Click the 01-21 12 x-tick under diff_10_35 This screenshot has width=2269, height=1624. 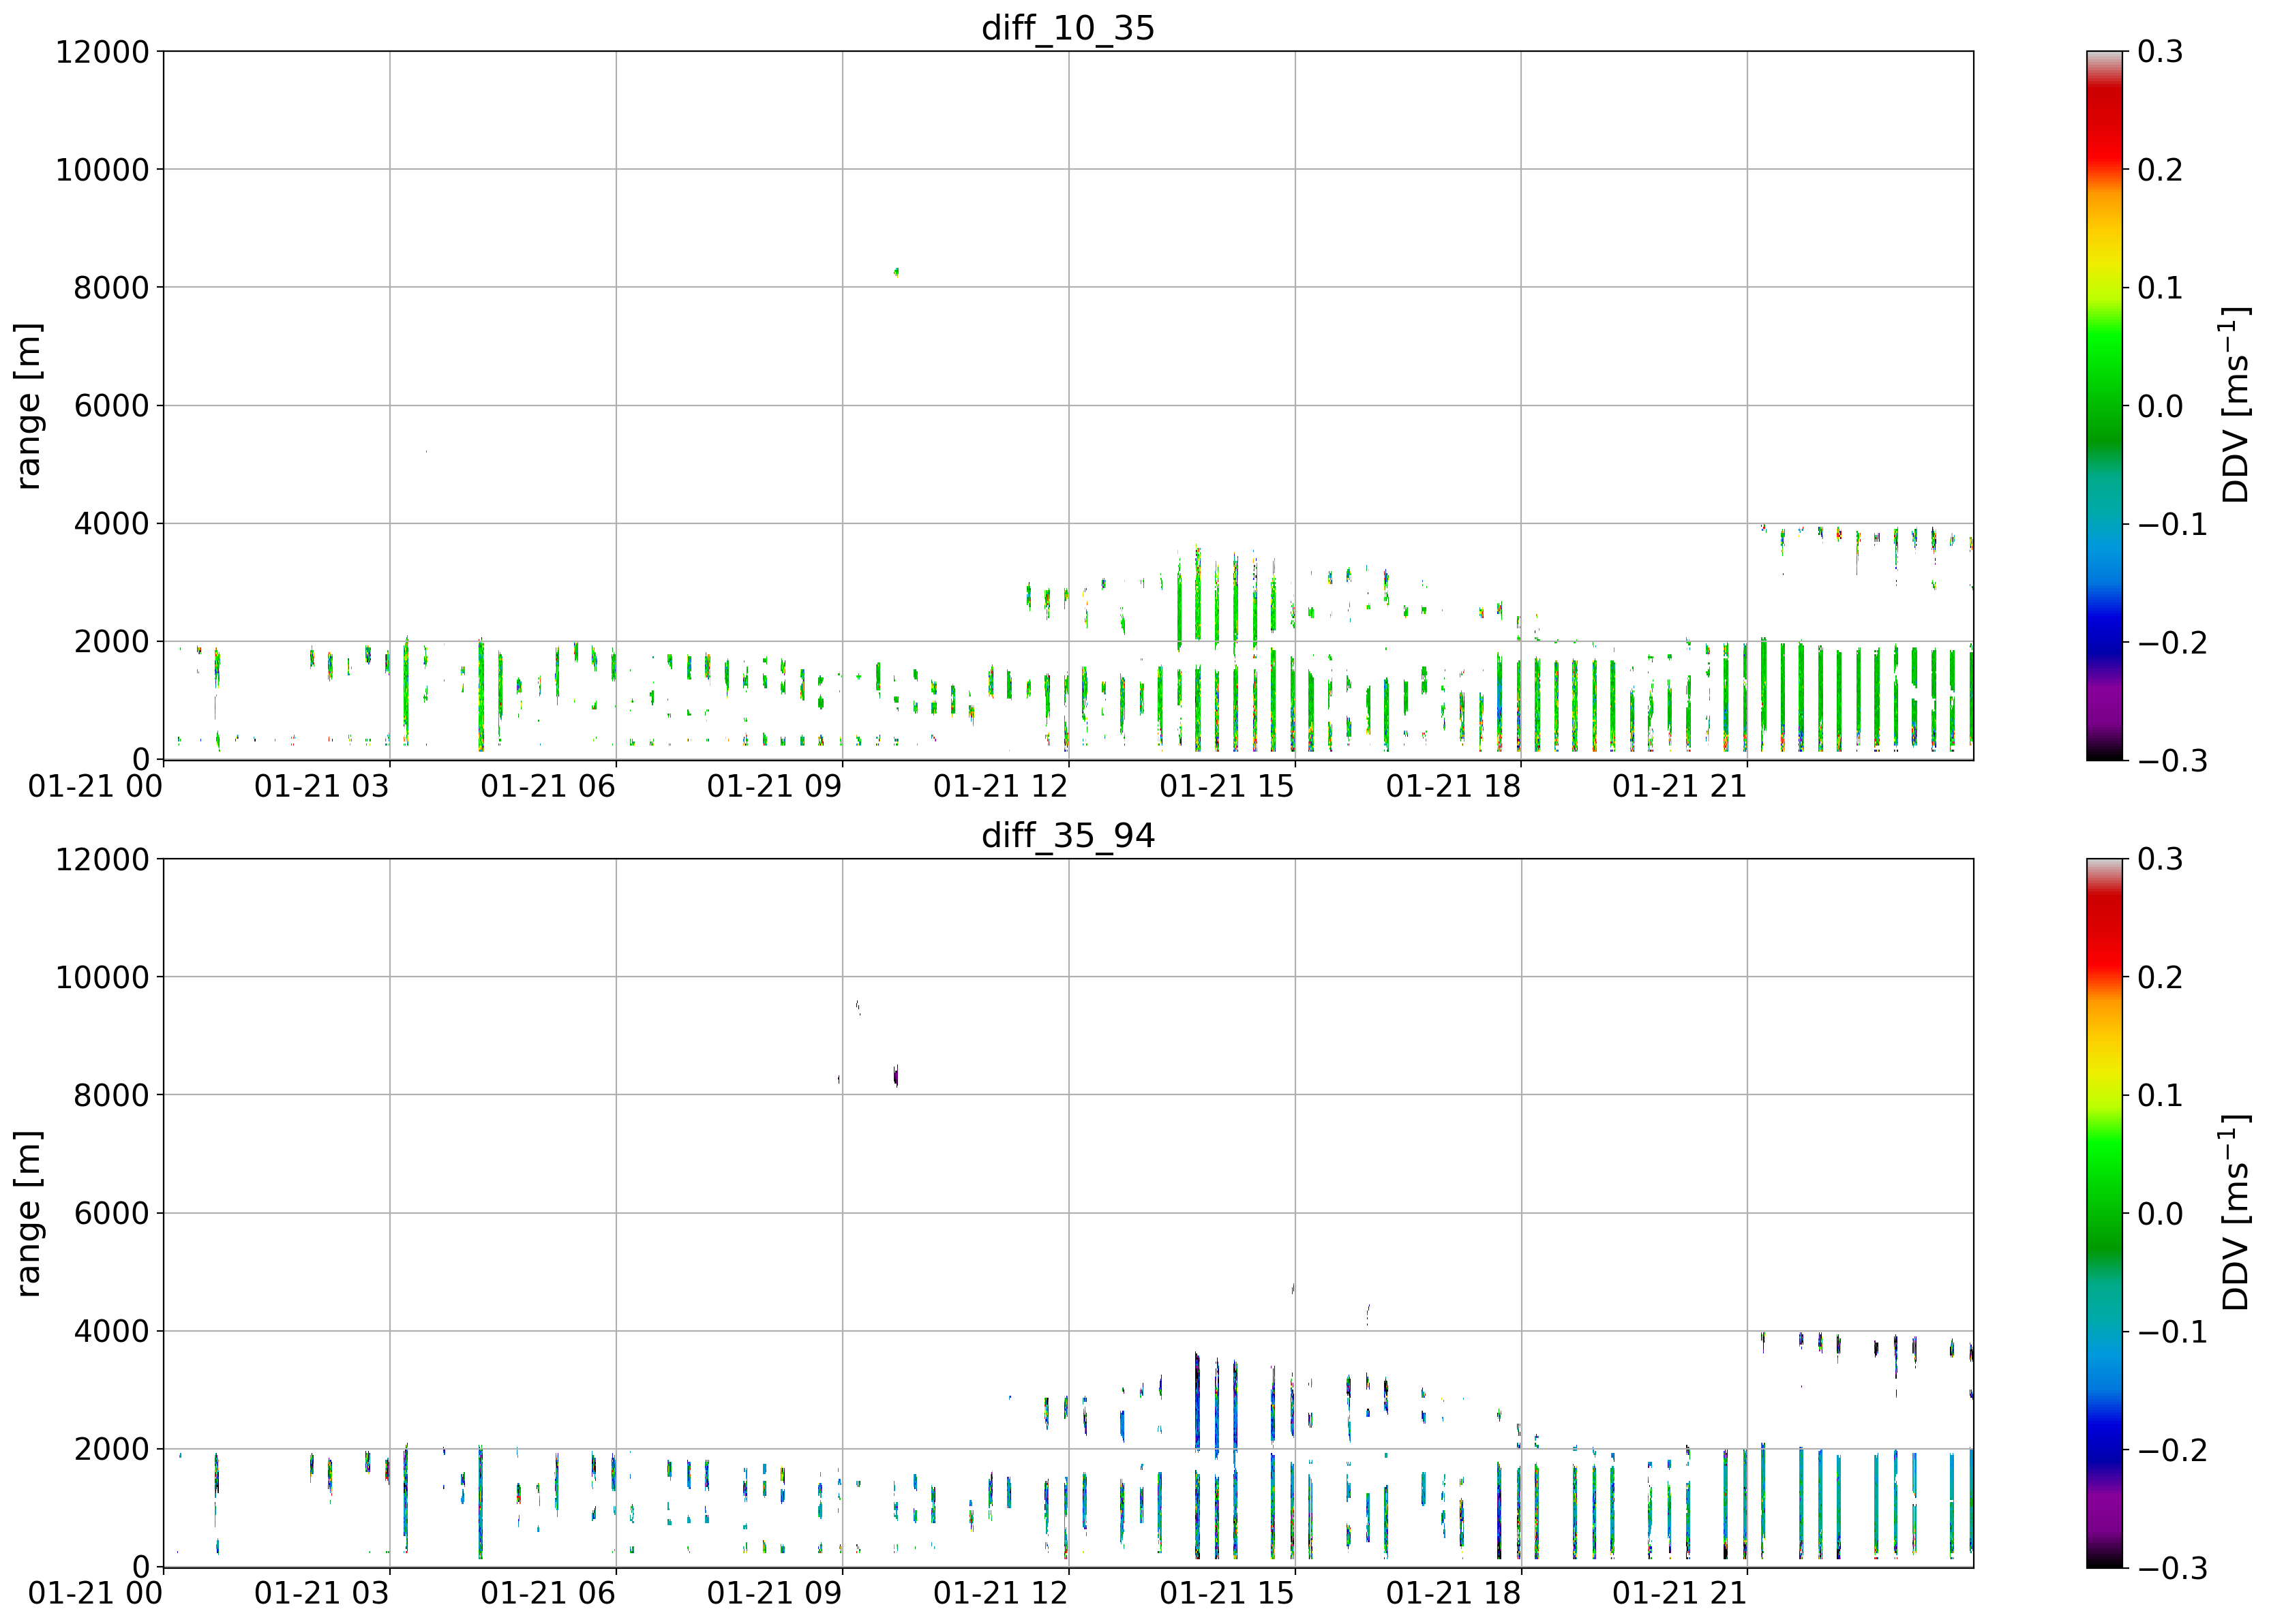(1000, 786)
